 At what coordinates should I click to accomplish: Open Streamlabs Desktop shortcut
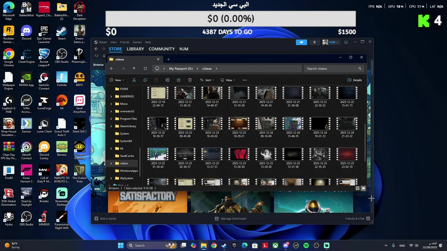[62, 197]
